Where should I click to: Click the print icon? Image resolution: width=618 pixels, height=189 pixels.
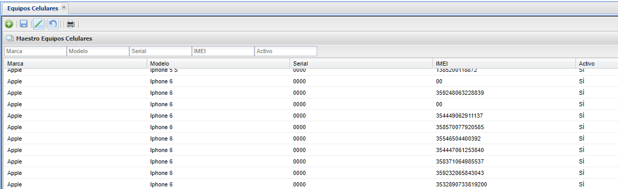(70, 24)
